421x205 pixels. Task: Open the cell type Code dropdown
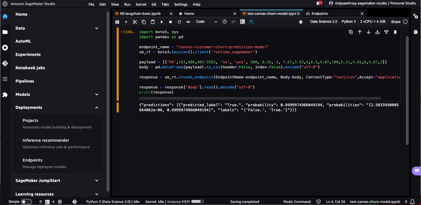click(x=206, y=22)
